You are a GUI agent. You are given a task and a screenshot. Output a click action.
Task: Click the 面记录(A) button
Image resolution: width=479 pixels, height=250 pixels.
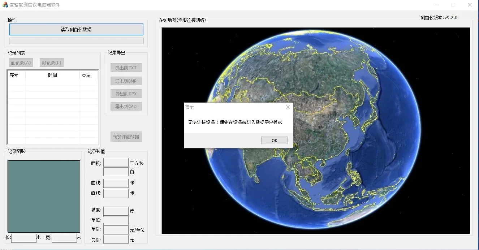tap(21, 63)
